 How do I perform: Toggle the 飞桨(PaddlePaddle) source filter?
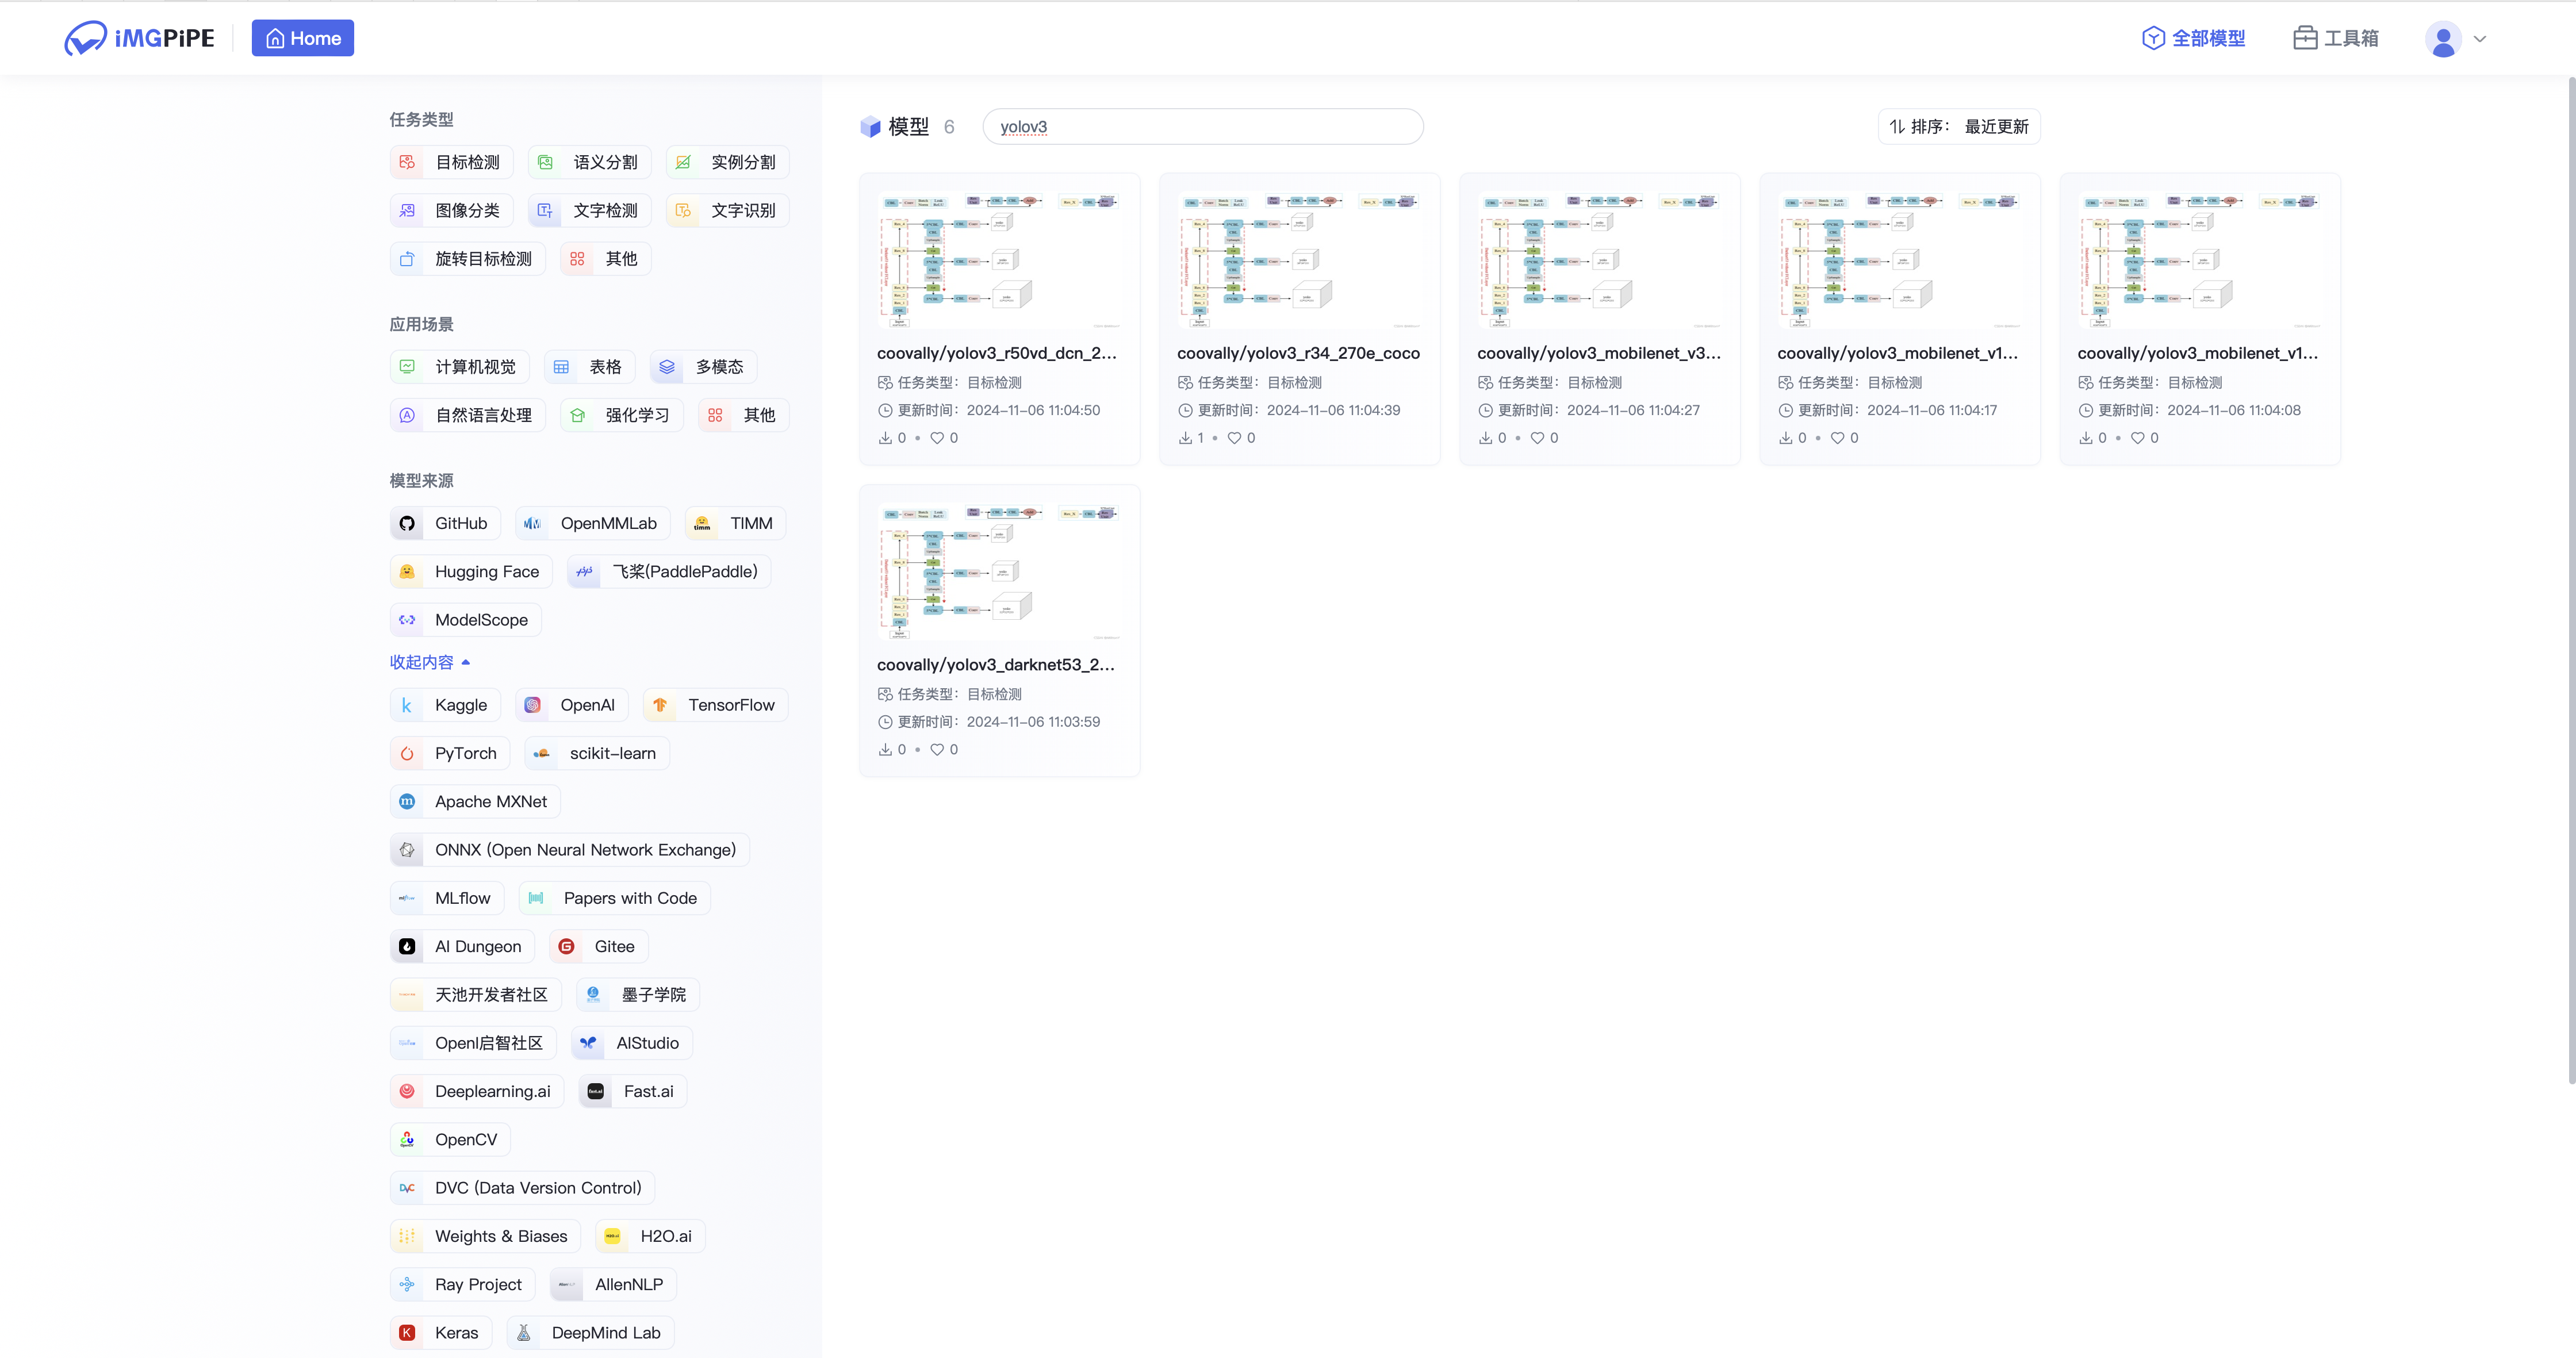click(668, 572)
